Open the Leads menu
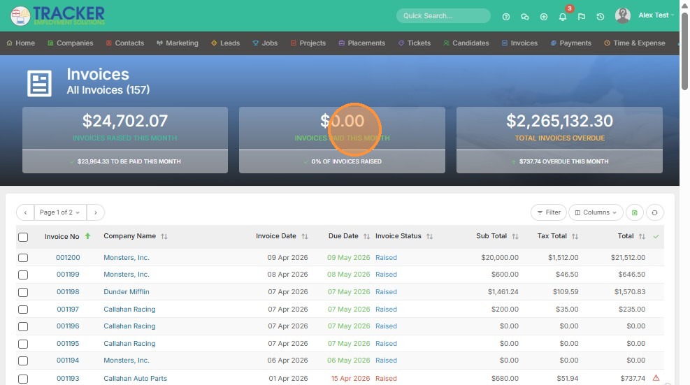The image size is (690, 385). (225, 43)
